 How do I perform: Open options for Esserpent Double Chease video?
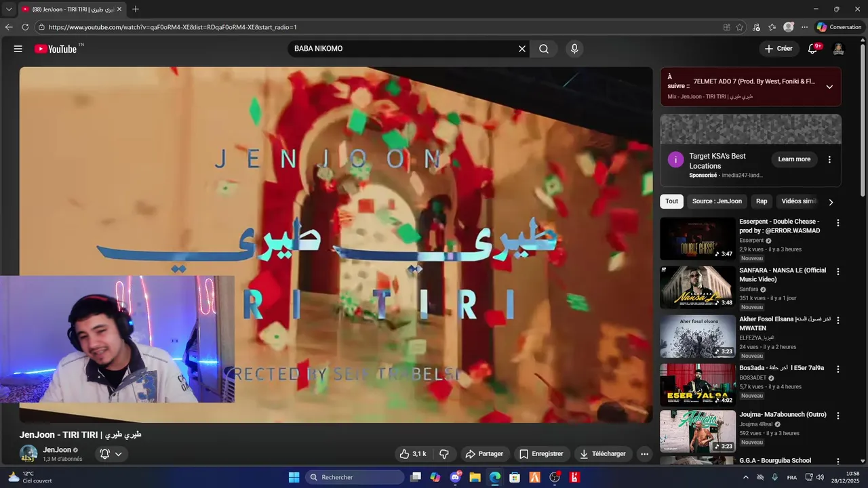click(x=838, y=223)
